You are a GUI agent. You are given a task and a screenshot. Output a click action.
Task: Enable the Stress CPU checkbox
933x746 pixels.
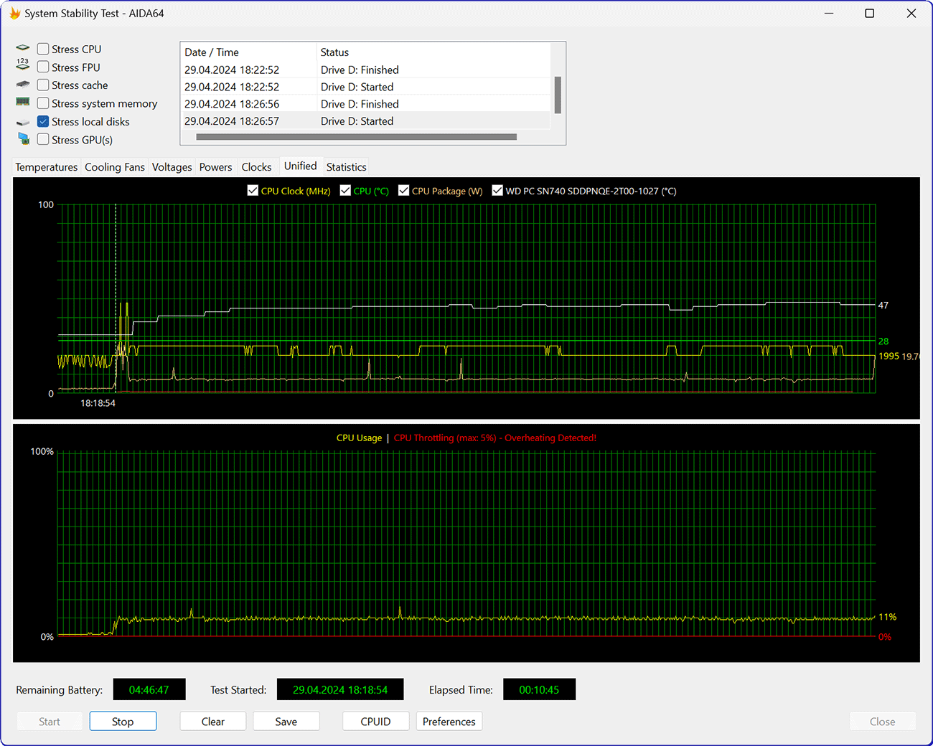coord(43,49)
